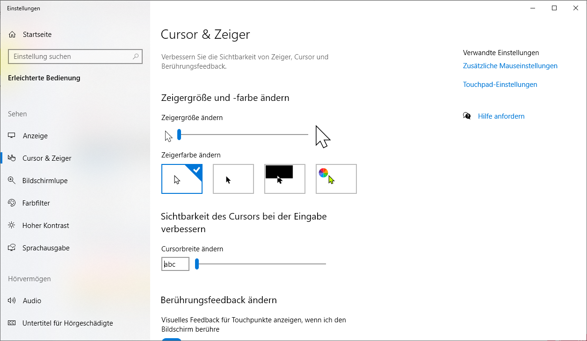Open Farbfilter palette icon
587x341 pixels.
pyautogui.click(x=12, y=203)
